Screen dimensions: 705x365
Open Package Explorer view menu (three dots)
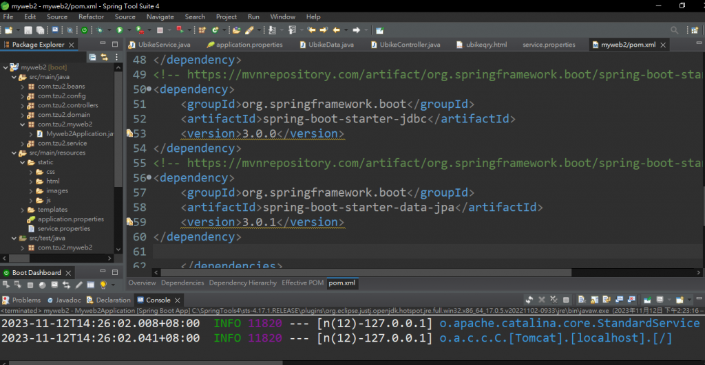(116, 57)
